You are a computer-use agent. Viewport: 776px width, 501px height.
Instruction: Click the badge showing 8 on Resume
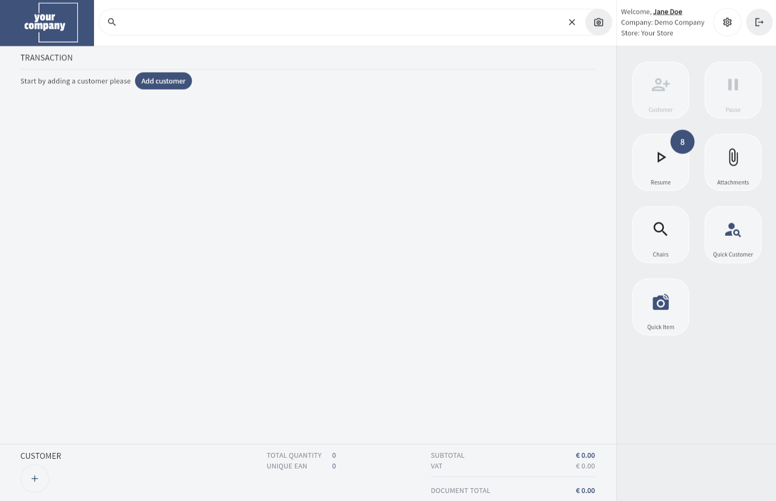[x=682, y=142]
